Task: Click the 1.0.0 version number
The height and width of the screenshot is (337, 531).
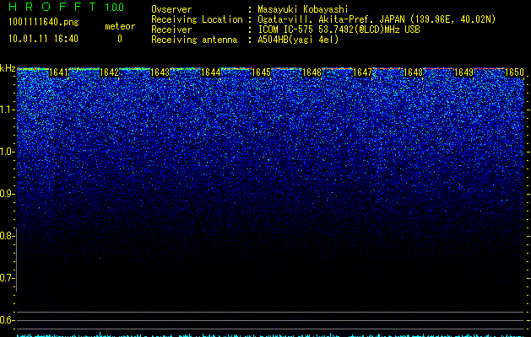Action: coord(115,8)
